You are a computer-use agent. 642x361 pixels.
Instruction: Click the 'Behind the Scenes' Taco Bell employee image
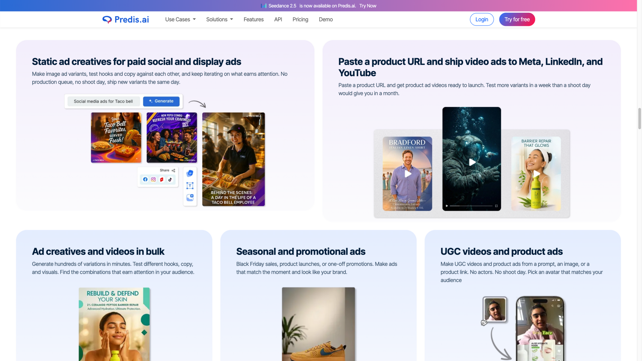click(x=233, y=159)
